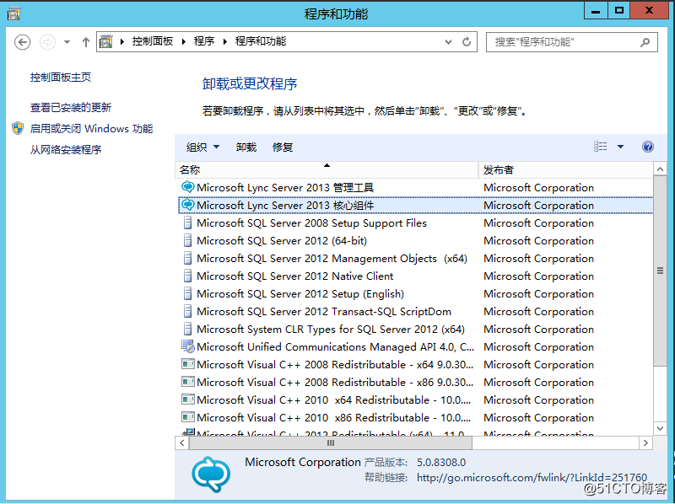Sort by the 发布者 column header
Viewport: 675px width, 504px height.
point(565,170)
